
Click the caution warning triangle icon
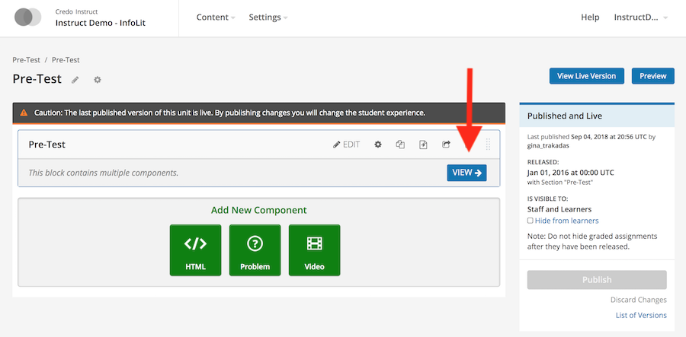24,113
